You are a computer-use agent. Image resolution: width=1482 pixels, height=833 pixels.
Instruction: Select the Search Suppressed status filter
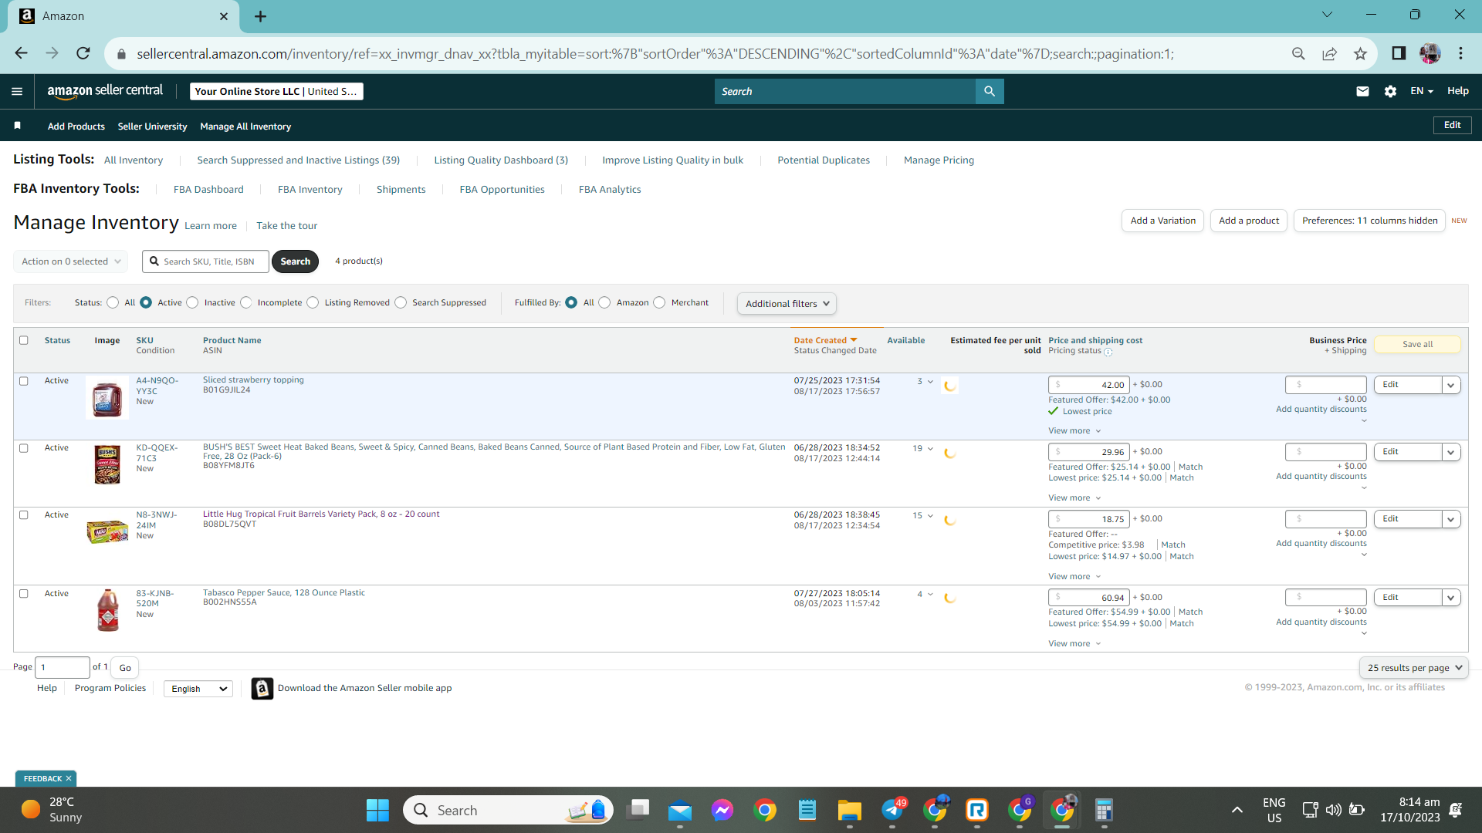[x=401, y=302]
